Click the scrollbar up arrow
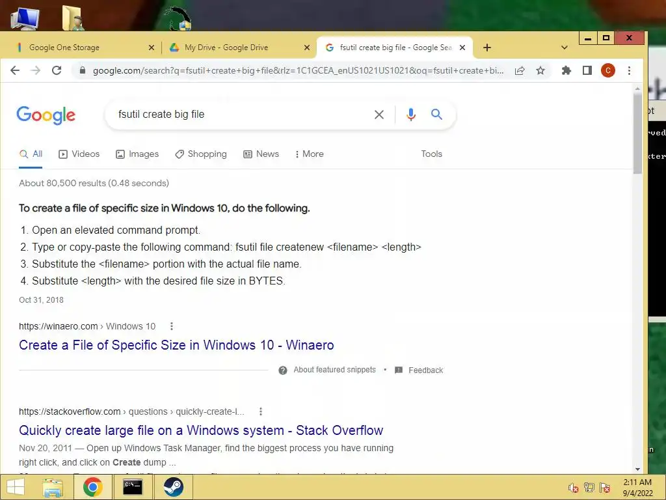 click(637, 89)
